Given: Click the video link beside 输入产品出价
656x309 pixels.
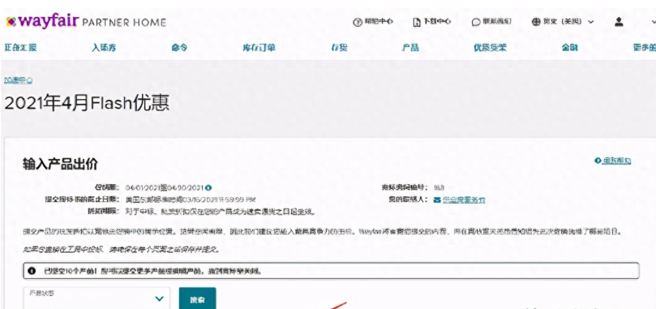Looking at the screenshot, I should 613,161.
